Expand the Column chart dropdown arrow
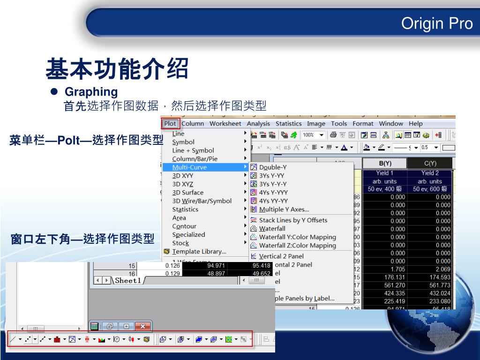The width and height of the screenshot is (480, 360). [x=64, y=339]
